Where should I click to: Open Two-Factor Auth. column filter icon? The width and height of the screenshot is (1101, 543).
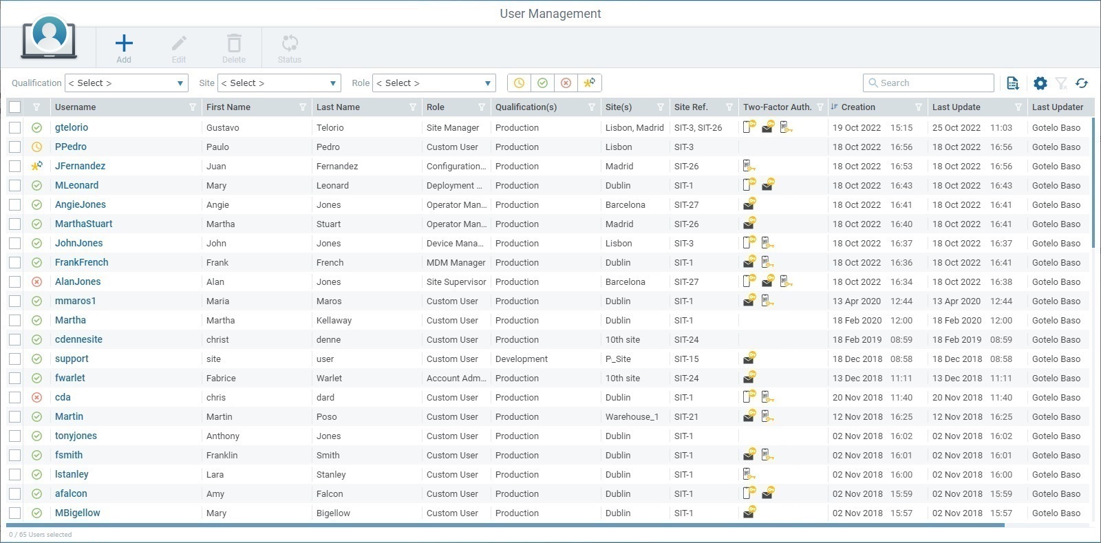point(820,107)
